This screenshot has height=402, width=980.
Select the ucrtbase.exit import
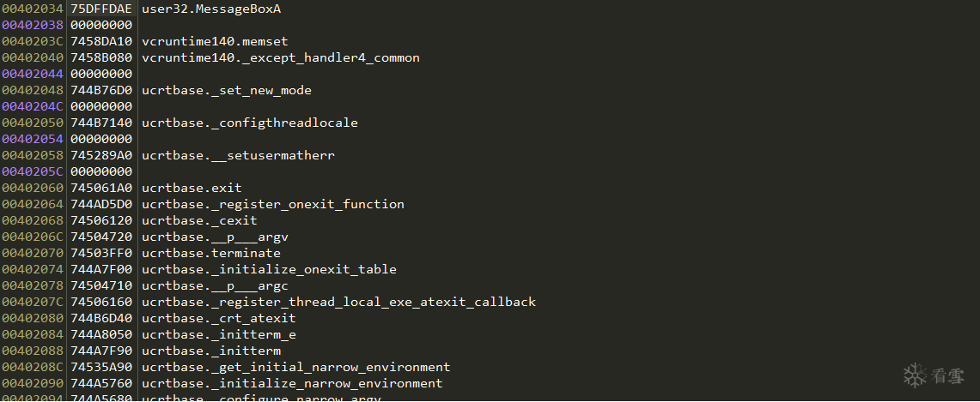[x=192, y=189]
